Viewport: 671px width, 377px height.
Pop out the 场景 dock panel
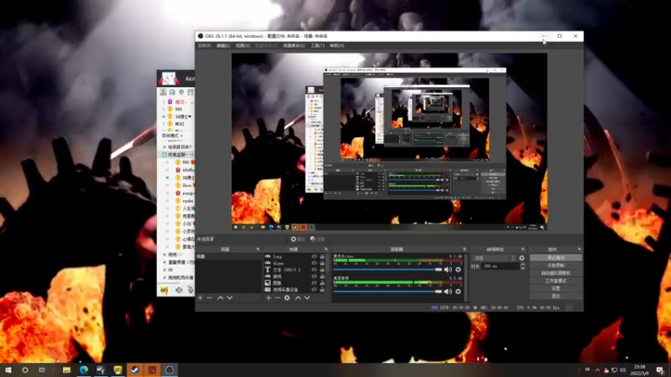coord(257,249)
